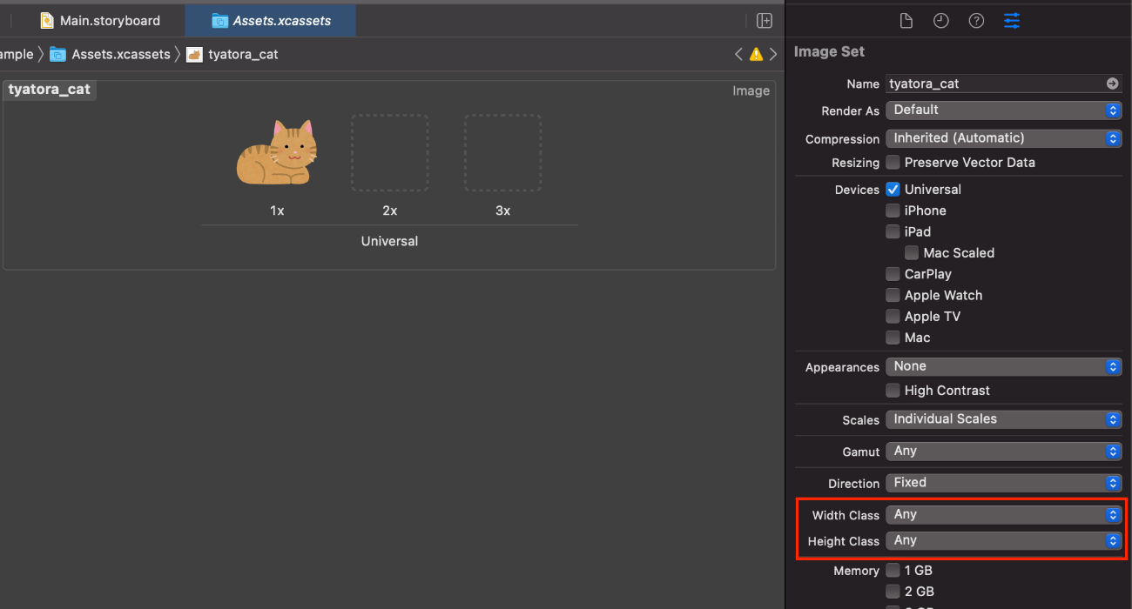Expand the Width Class dropdown
The width and height of the screenshot is (1132, 609).
1002,515
